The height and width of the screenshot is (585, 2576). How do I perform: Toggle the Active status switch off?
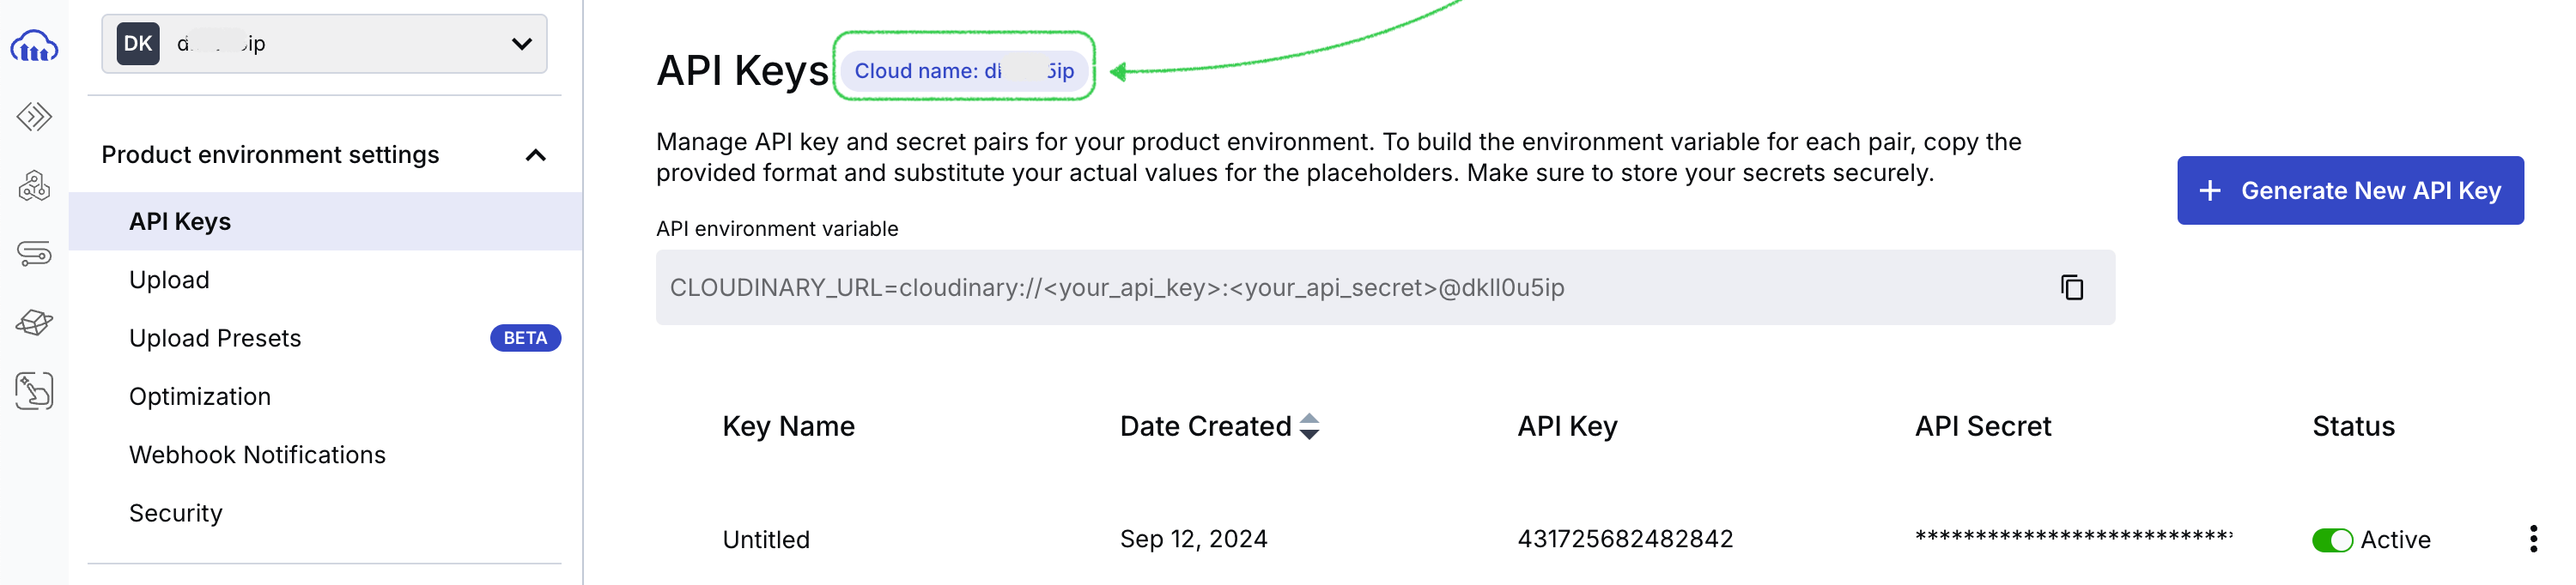click(2331, 540)
